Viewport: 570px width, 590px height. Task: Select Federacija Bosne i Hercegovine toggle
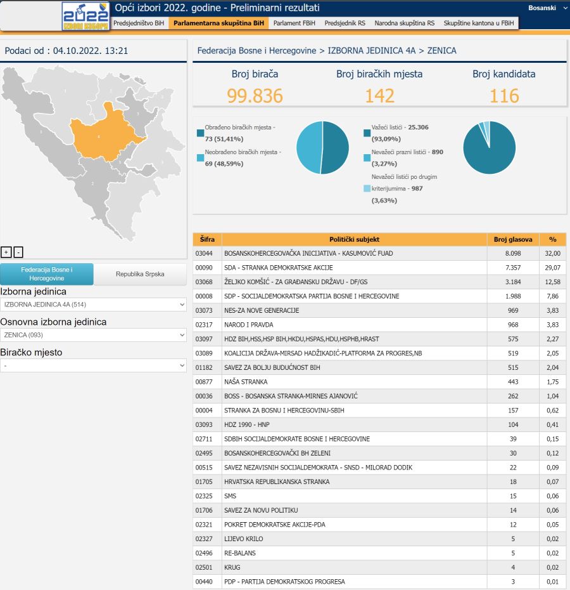coord(47,274)
